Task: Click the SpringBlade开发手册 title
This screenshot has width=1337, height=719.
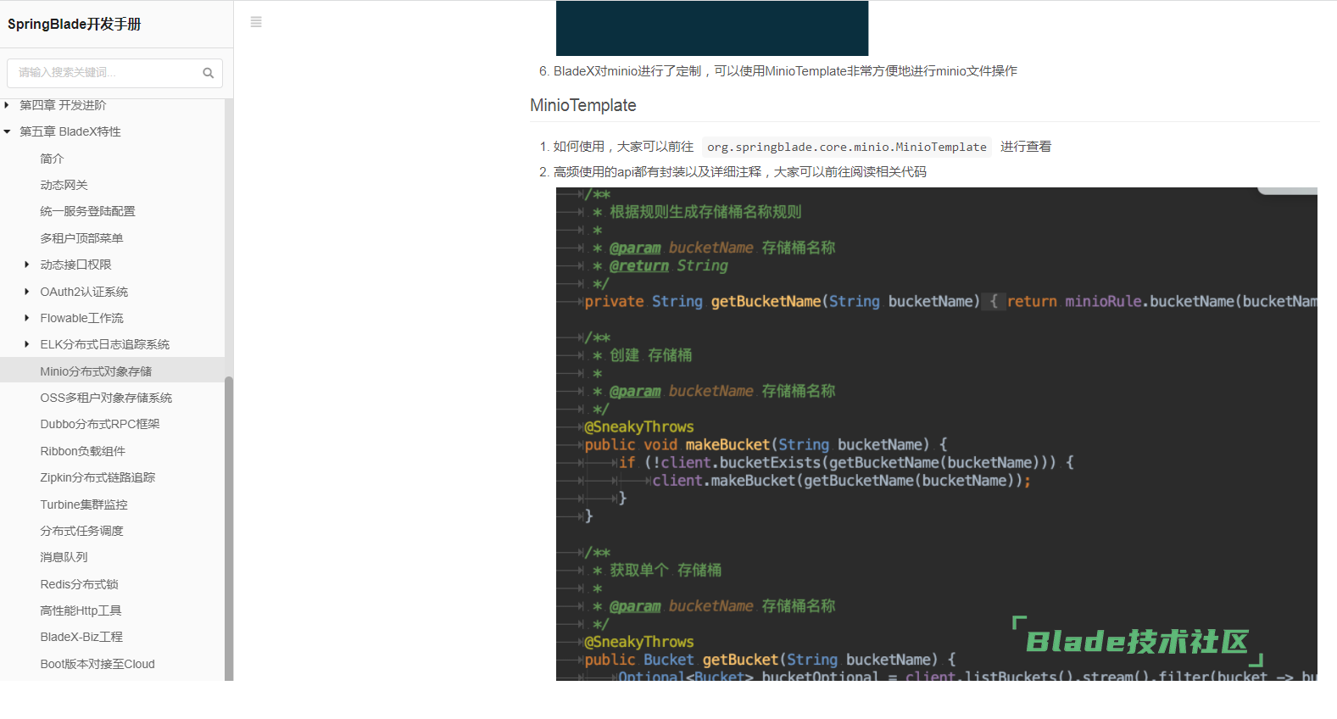Action: pos(75,24)
